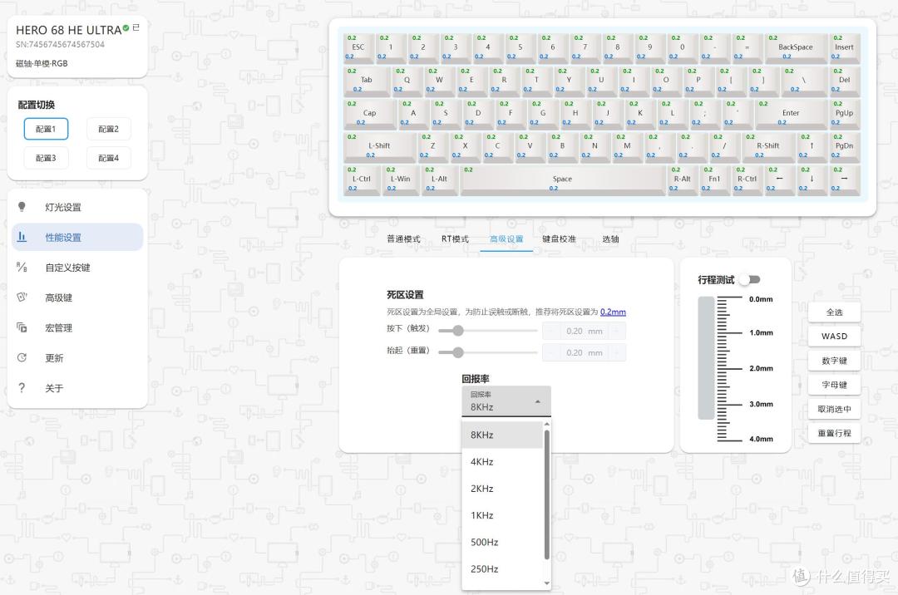Choose 500Hz polling rate option
This screenshot has height=595, width=898.
click(x=502, y=542)
